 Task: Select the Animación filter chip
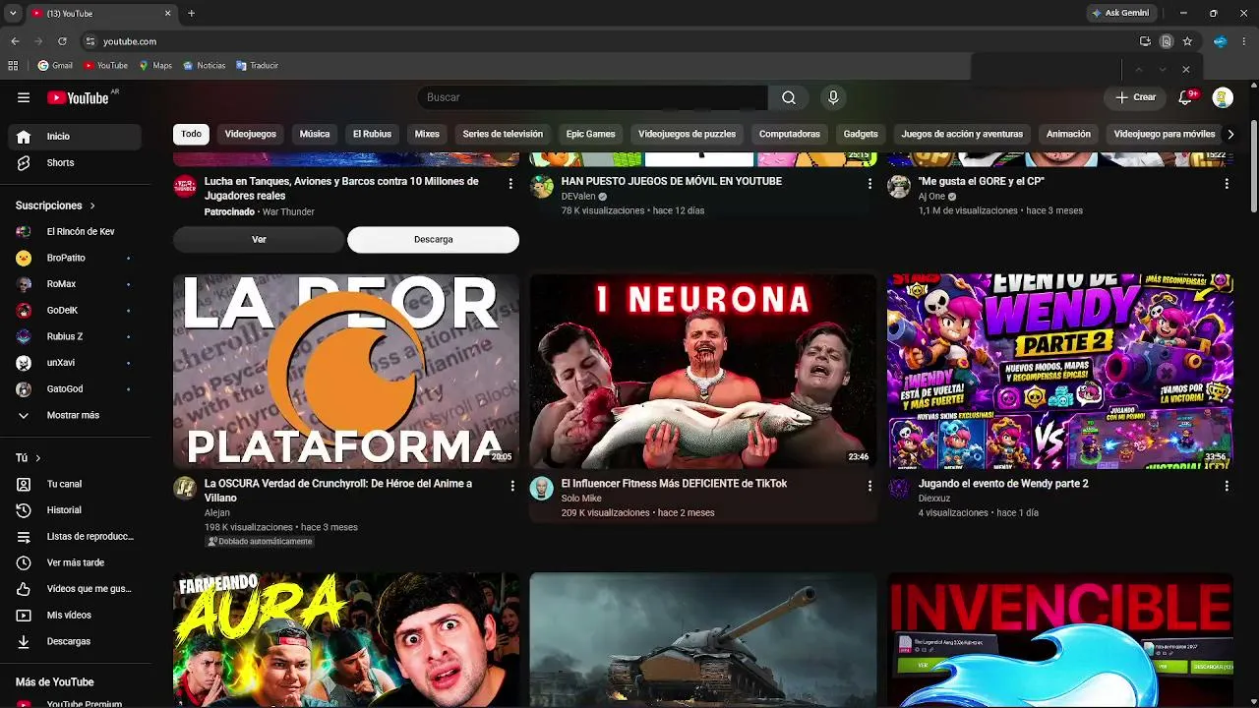point(1068,134)
